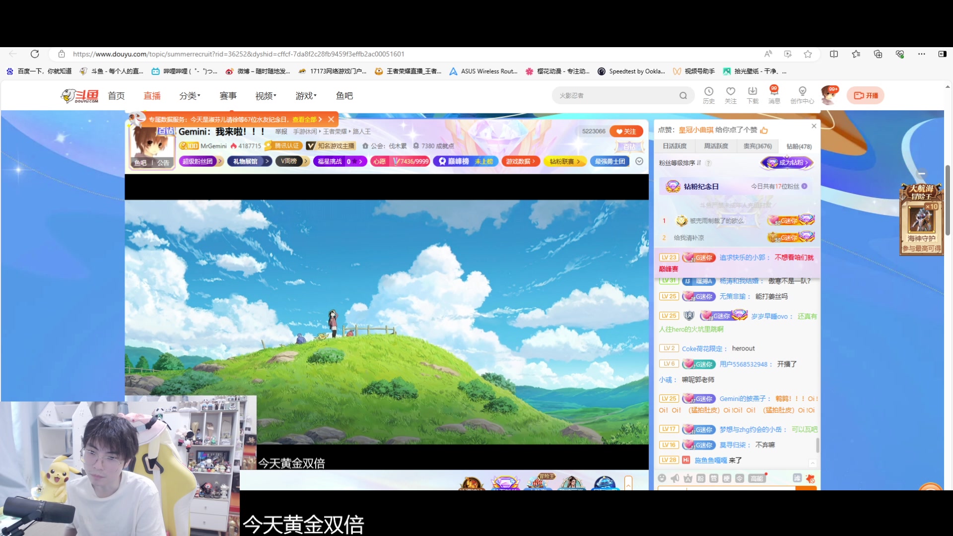Click orange 关注 follow button

626,132
